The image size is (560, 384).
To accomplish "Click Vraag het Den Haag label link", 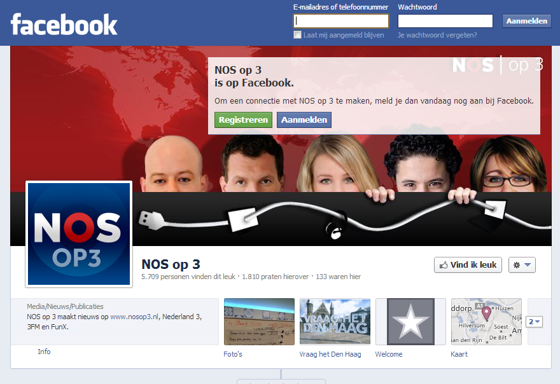I will [330, 354].
